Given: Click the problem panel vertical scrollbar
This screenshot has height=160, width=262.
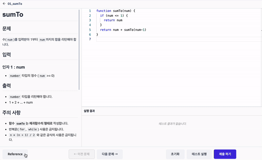Looking at the screenshot, I should point(79,50).
